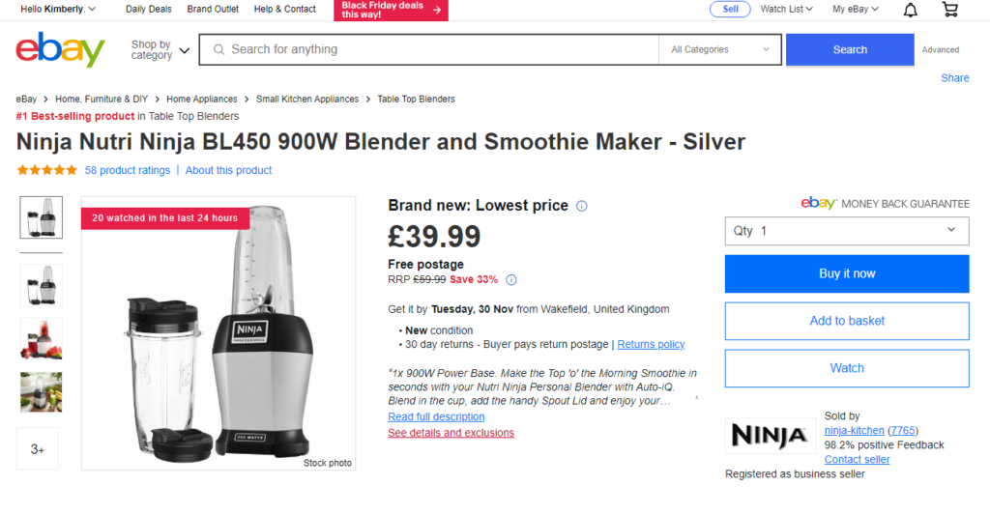
Task: Click the info icon next to Save 33%
Action: pos(511,280)
